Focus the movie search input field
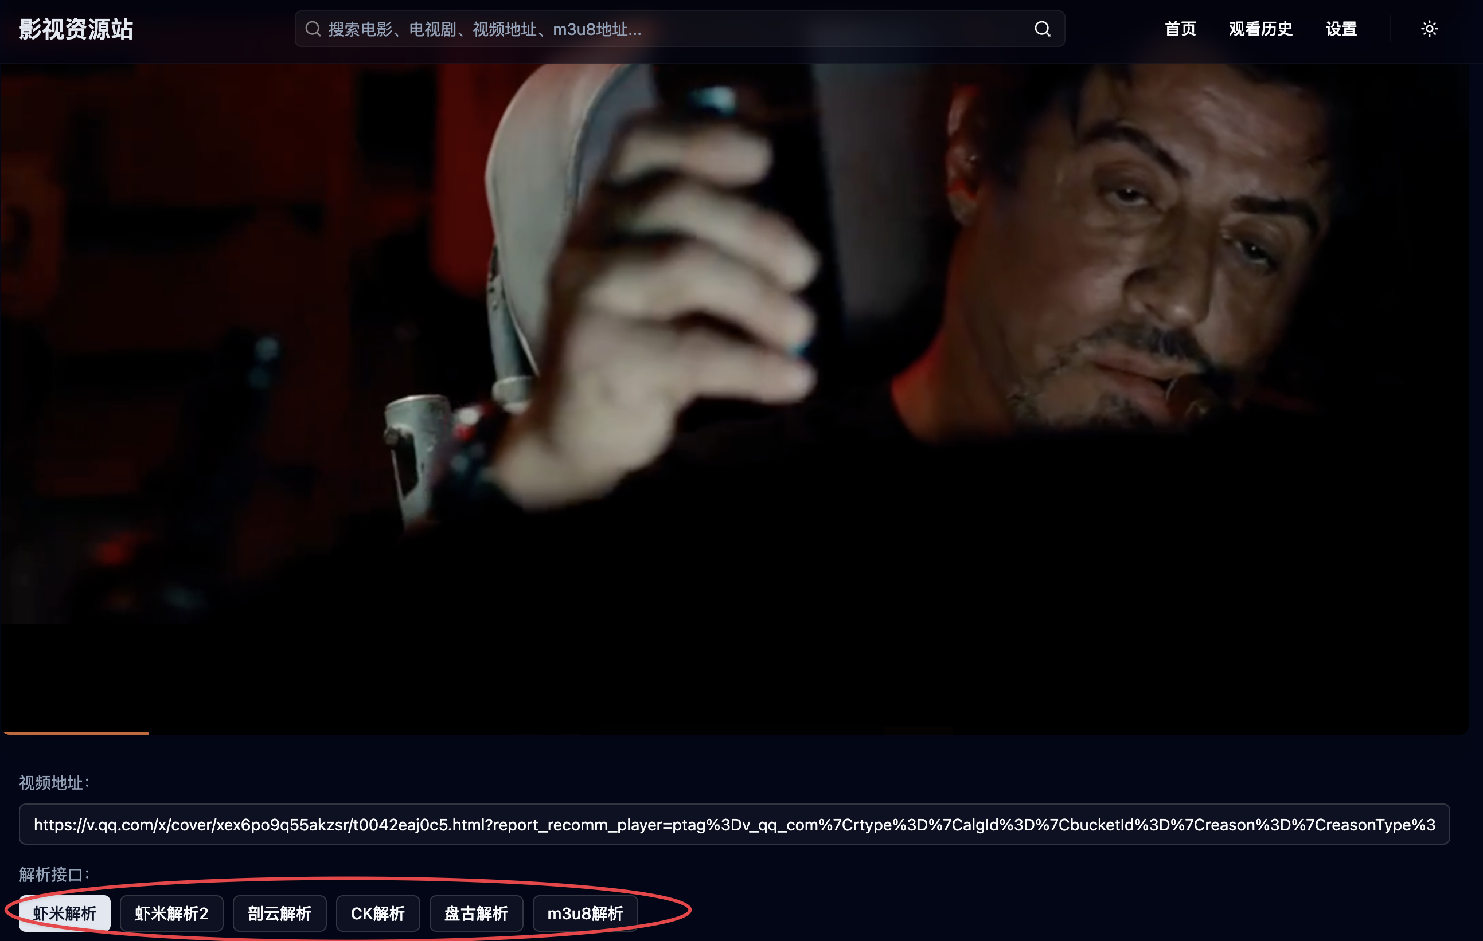The height and width of the screenshot is (941, 1483). pyautogui.click(x=680, y=29)
